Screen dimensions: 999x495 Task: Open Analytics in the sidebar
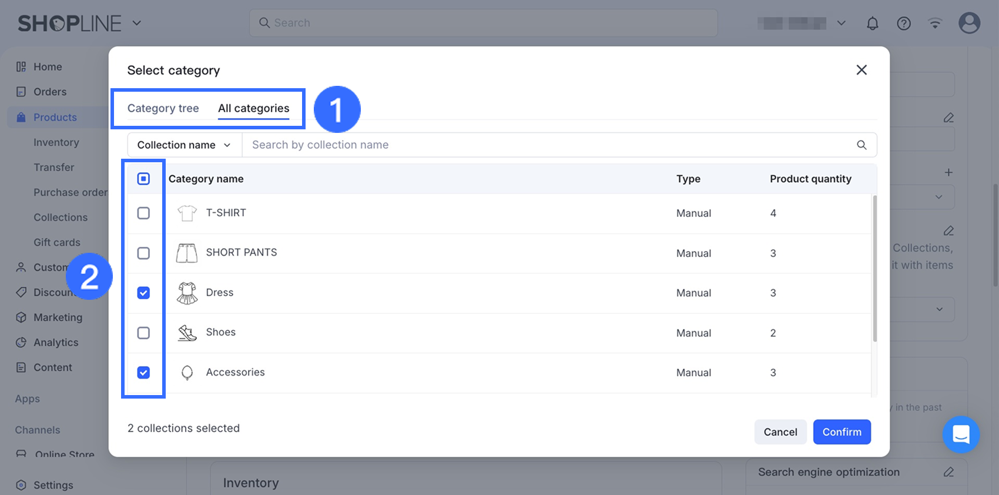pos(56,343)
